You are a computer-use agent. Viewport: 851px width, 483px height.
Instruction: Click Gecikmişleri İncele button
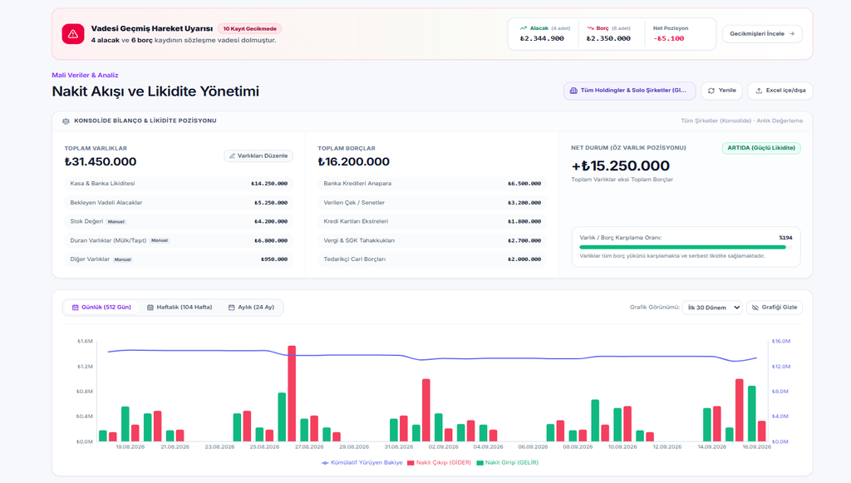click(762, 33)
